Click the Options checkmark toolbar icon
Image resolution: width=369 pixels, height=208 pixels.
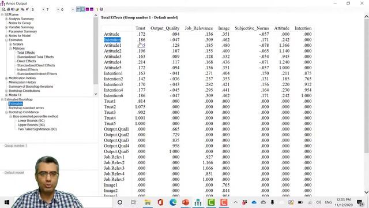coord(27,9)
